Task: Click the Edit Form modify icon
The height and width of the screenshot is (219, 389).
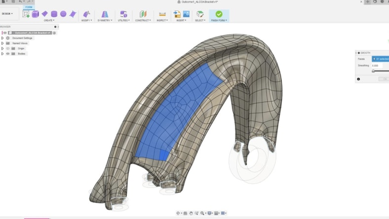Action: click(x=86, y=14)
